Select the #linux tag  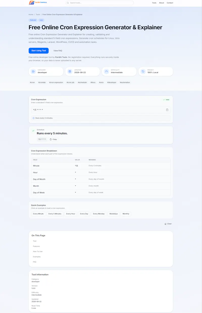tap(93, 82)
